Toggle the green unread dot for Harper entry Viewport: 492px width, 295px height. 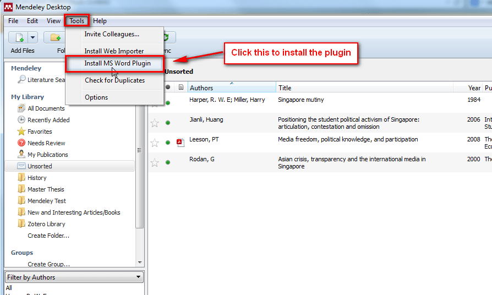click(168, 103)
